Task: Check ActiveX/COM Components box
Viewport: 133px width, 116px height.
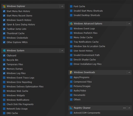Action: click(71, 113)
